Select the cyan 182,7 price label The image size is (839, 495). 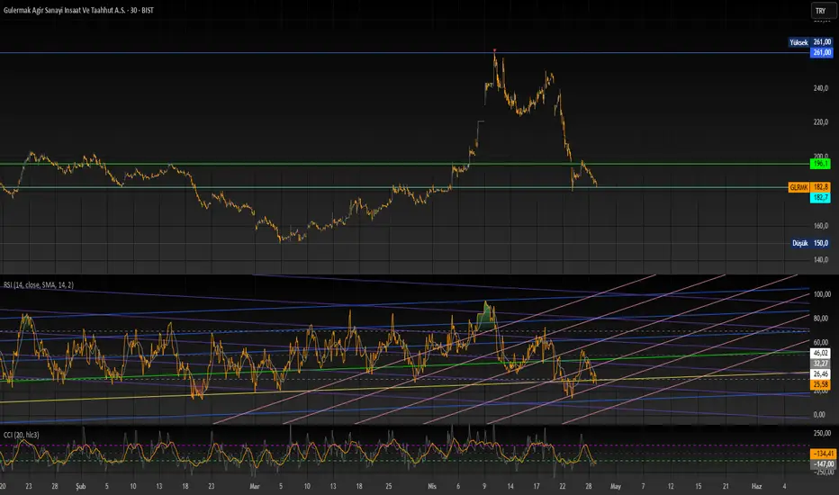coord(820,197)
